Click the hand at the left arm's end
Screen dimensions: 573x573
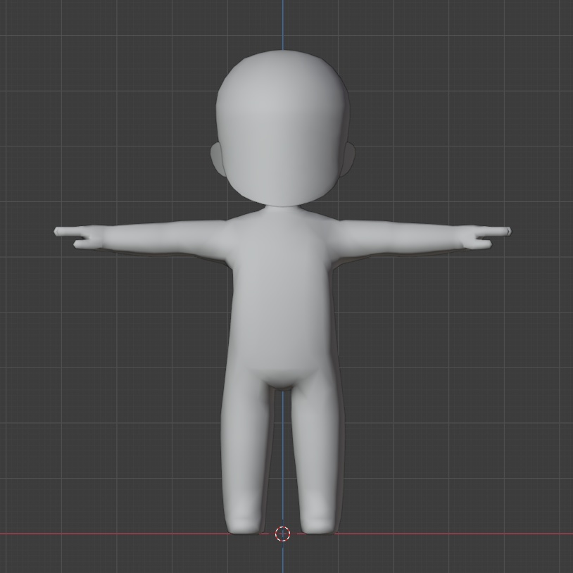pos(78,237)
